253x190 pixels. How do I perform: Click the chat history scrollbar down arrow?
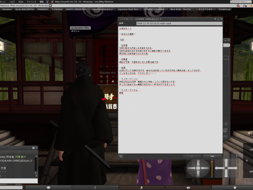click(x=36, y=176)
